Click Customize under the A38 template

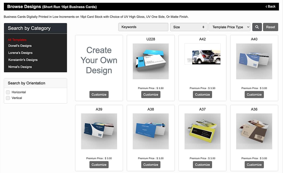pos(151,165)
